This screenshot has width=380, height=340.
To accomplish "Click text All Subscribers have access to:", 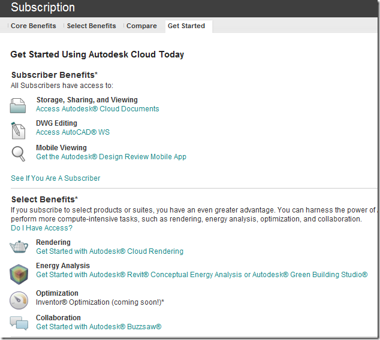I will (62, 86).
